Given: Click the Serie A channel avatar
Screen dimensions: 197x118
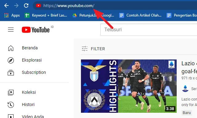Looking at the screenshot, I should [x=185, y=89].
